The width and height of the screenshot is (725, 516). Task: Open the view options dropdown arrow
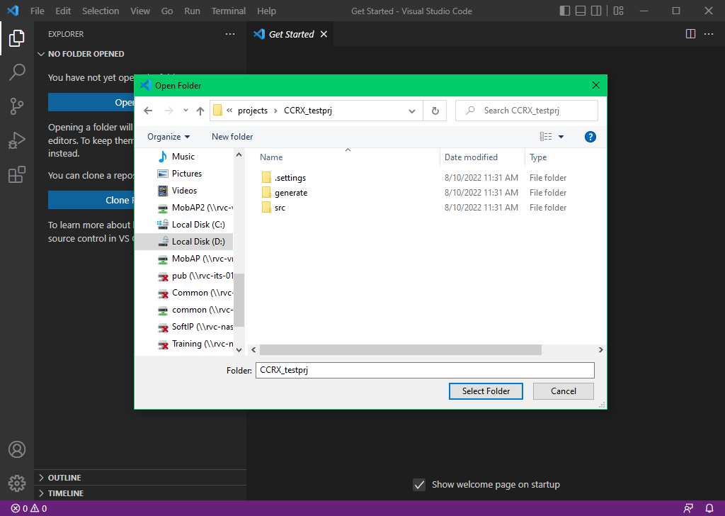[561, 137]
